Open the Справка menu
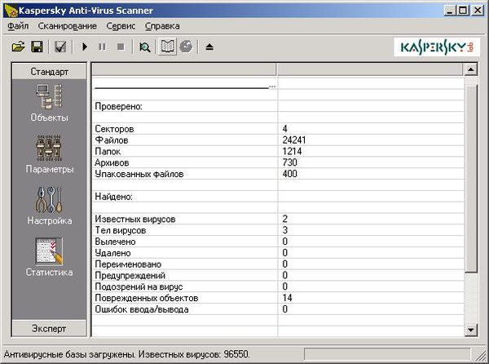Image resolution: width=489 pixels, height=364 pixels. click(x=162, y=26)
